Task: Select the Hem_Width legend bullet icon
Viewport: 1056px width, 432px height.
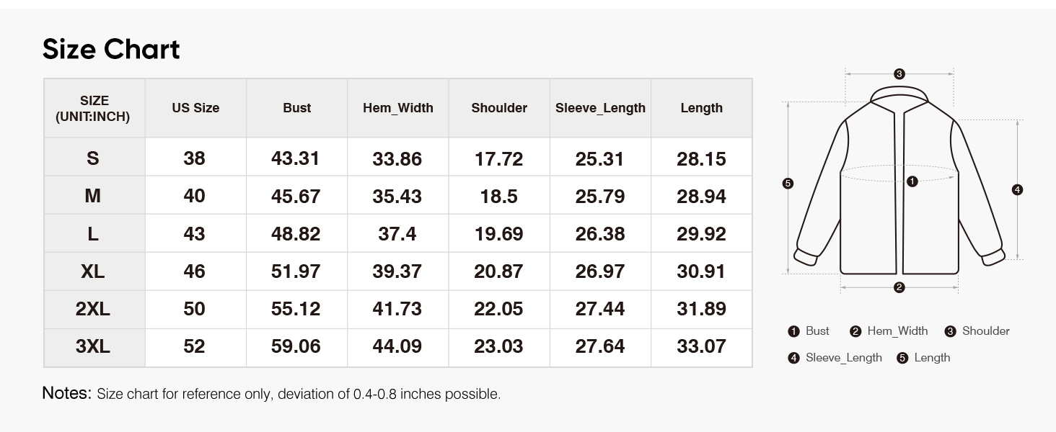Action: click(x=855, y=331)
